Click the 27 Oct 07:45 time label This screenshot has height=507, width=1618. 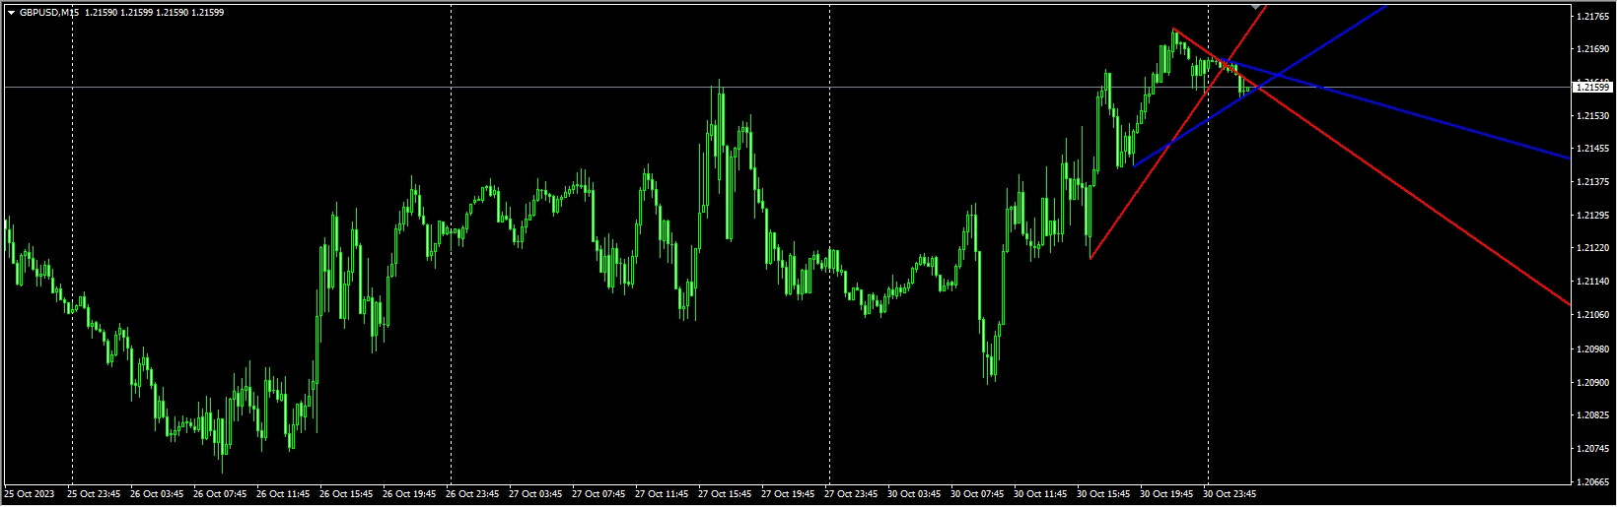(598, 494)
